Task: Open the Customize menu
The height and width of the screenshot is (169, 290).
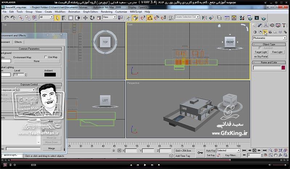Action: click(x=121, y=12)
